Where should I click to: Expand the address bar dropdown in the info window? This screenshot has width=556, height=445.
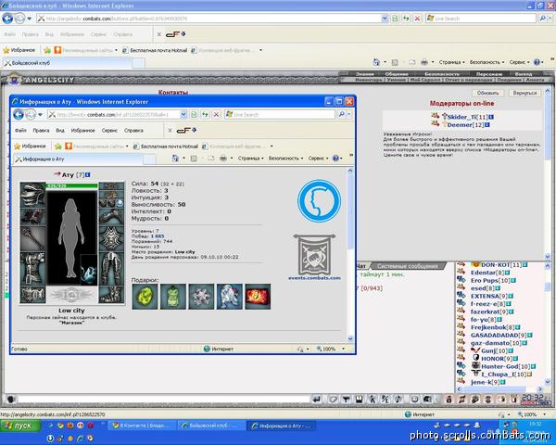[183, 114]
